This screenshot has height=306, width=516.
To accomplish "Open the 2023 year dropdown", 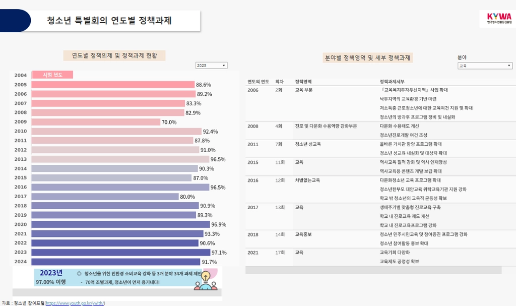I will (211, 66).
